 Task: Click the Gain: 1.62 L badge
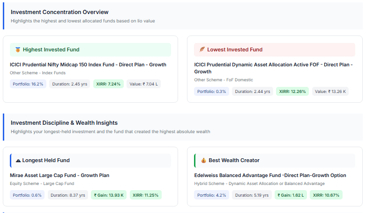[x=291, y=195]
